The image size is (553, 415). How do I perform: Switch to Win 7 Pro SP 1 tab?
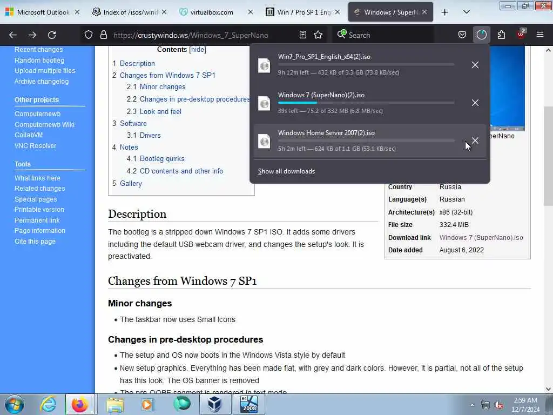coord(304,12)
